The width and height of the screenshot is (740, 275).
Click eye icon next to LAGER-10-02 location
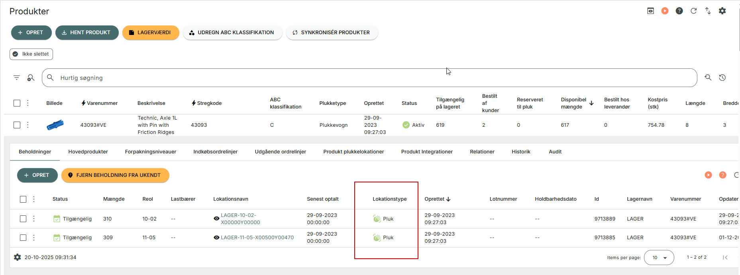(x=216, y=219)
